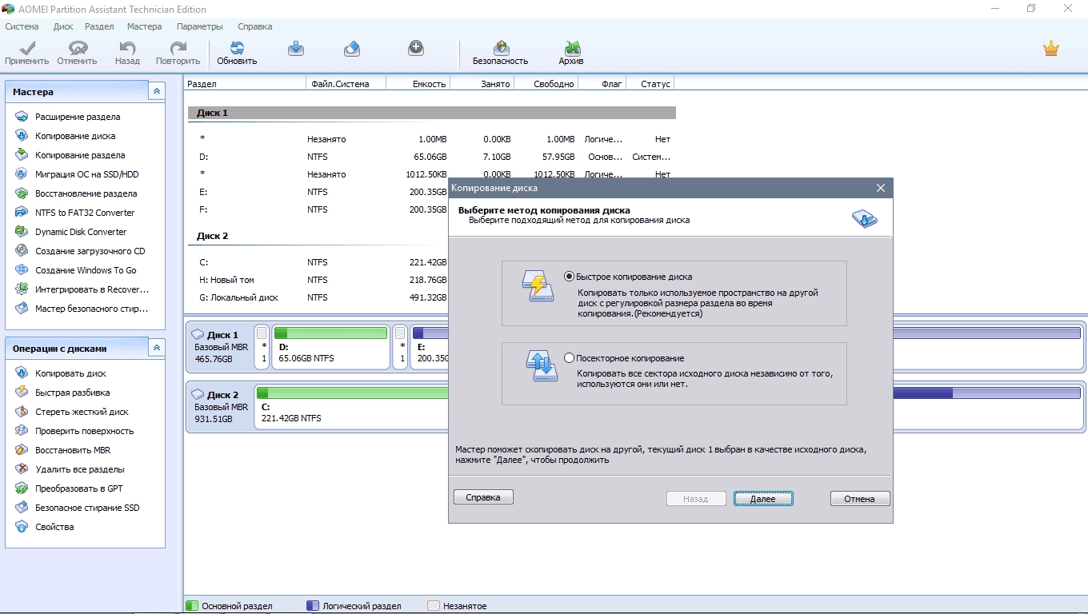The height and width of the screenshot is (614, 1088).
Task: Click the Справка button in dialog
Action: [483, 497]
